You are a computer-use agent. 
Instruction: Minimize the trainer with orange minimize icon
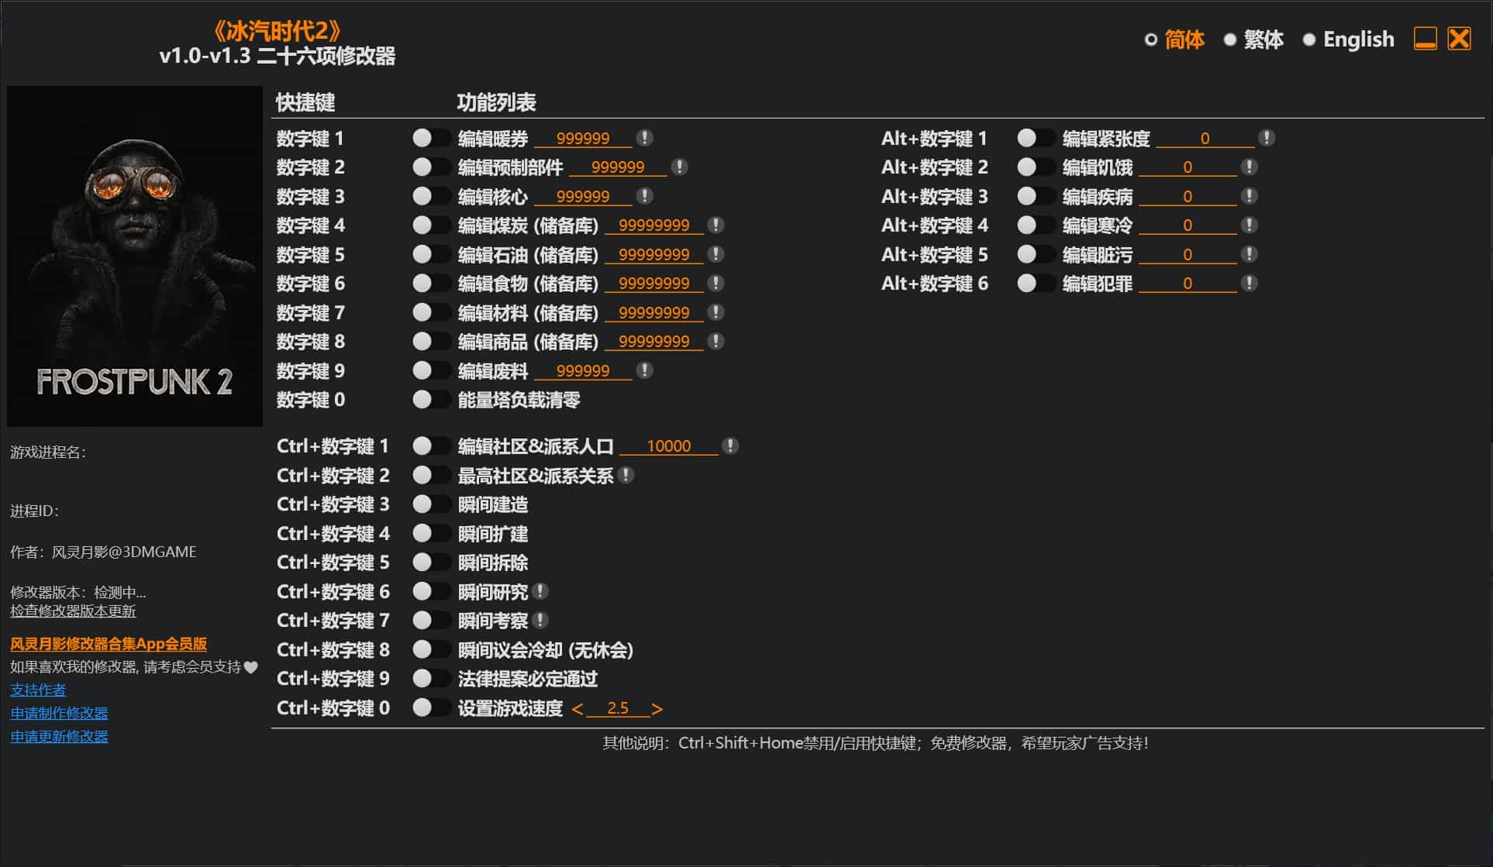pos(1425,39)
